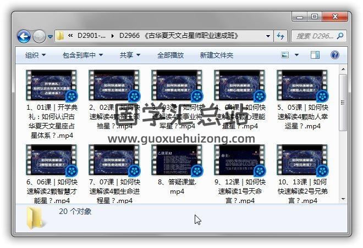
Task: Expand hidden path with double chevron
Action: (70, 36)
